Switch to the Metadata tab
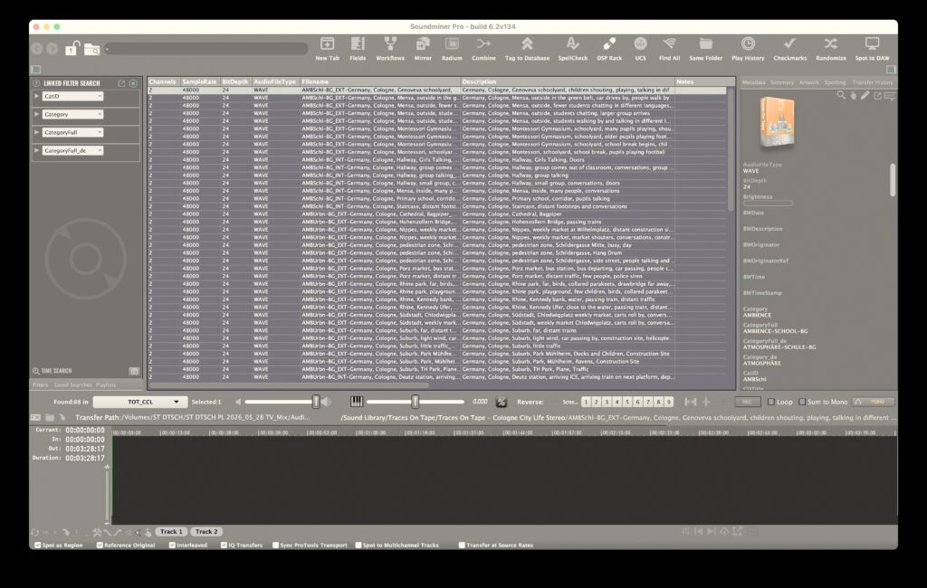This screenshot has width=927, height=588. (753, 82)
